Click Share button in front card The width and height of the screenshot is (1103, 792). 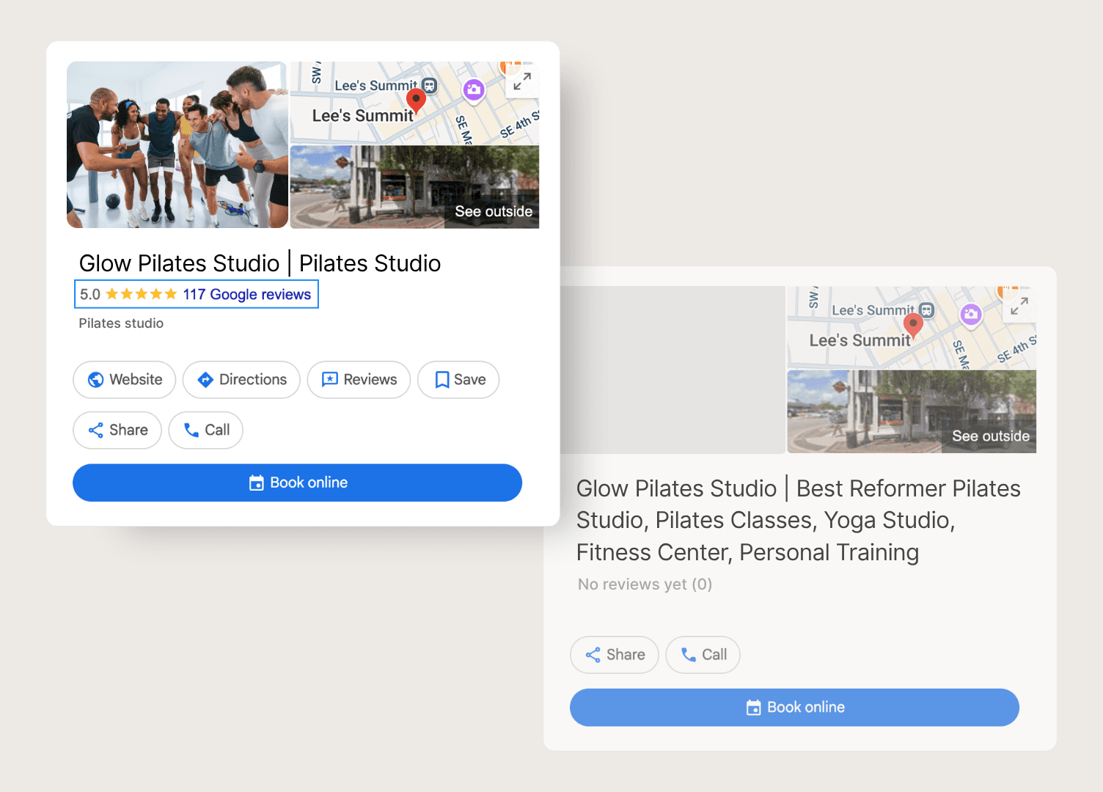click(117, 430)
